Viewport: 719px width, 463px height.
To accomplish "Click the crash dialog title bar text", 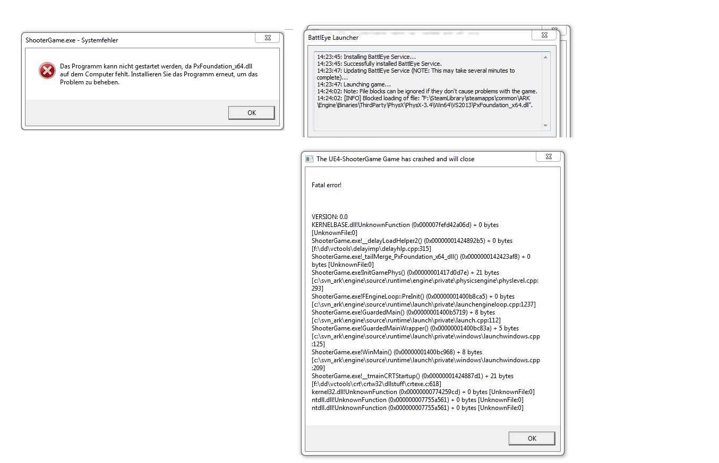I will pyautogui.click(x=396, y=159).
